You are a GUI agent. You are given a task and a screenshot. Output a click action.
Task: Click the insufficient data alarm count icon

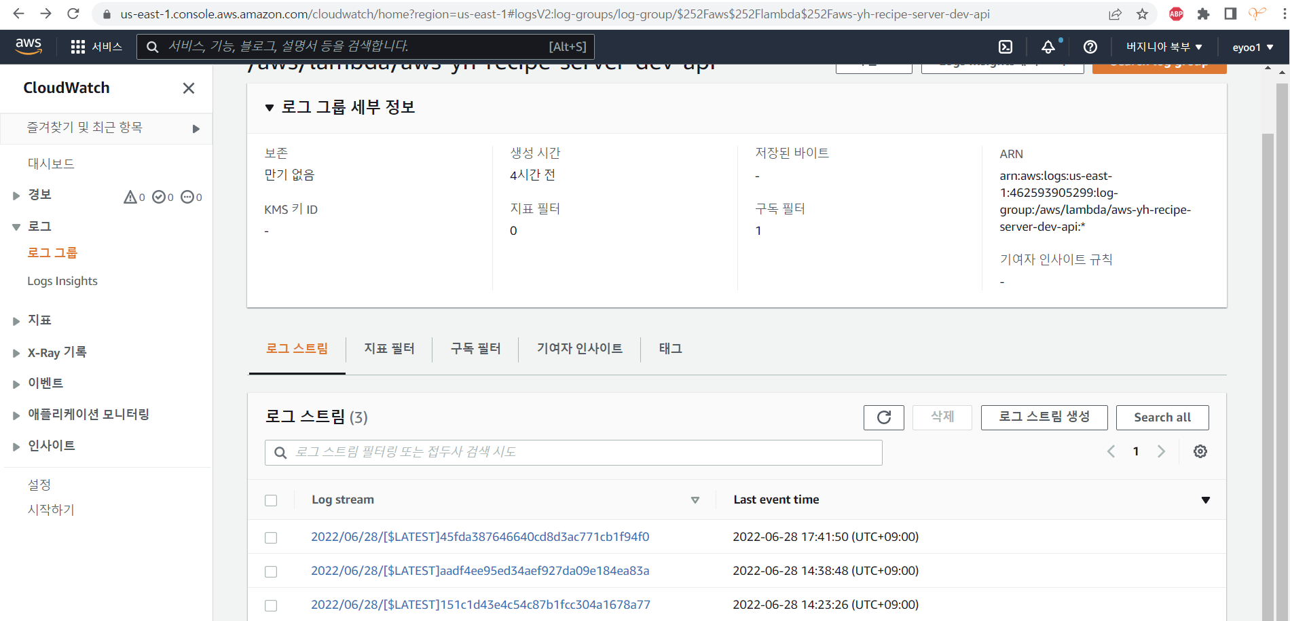(x=187, y=197)
